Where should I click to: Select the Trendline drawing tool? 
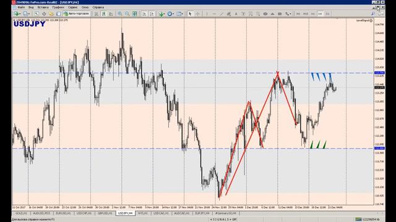222,14
